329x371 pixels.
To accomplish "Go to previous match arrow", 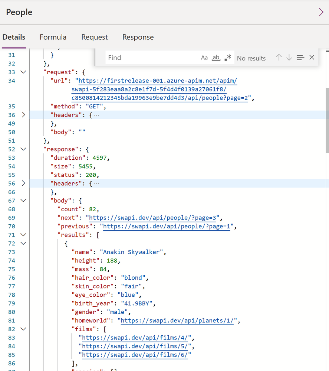I will tap(279, 57).
